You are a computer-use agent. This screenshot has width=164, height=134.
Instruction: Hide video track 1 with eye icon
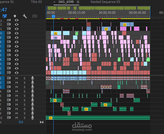click(16, 73)
